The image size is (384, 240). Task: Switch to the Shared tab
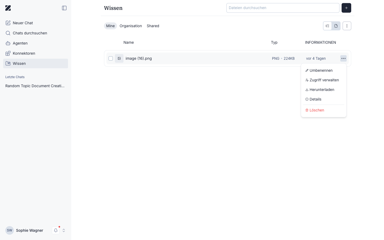(153, 26)
